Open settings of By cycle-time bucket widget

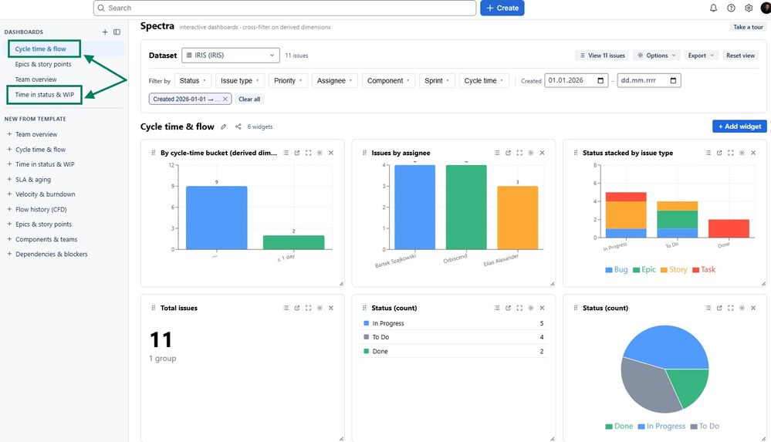[x=320, y=153]
